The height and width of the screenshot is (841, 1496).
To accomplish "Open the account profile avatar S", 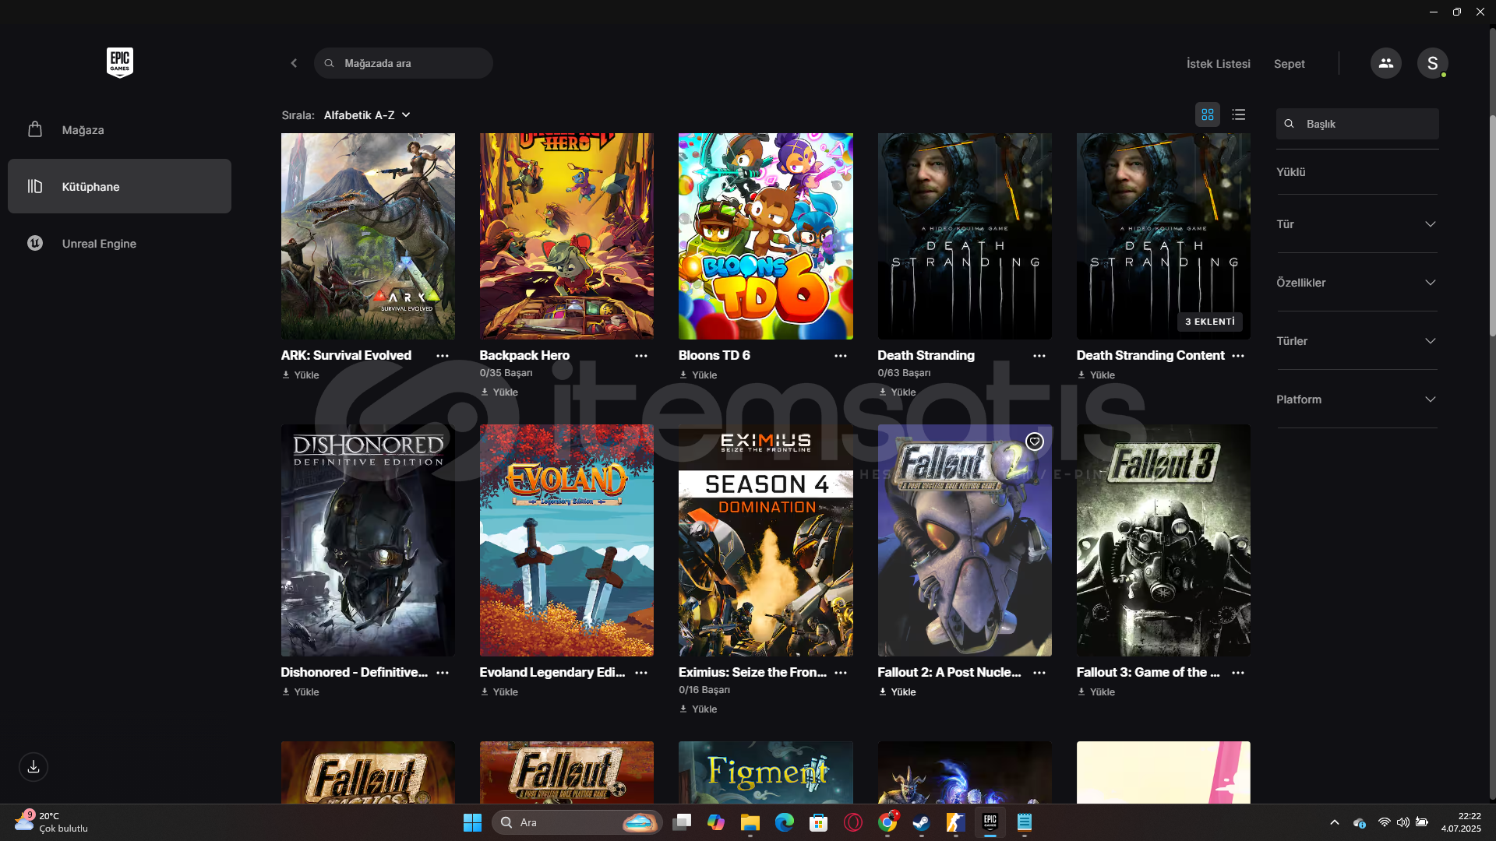I will (x=1432, y=63).
